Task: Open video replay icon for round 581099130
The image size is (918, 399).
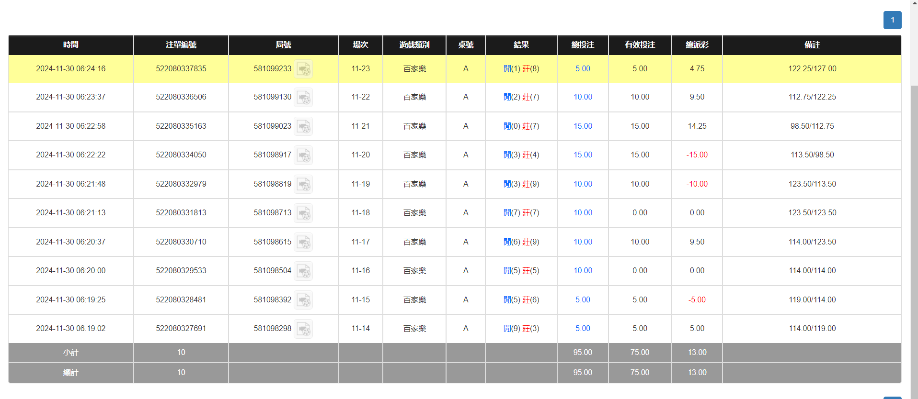Action: pyautogui.click(x=303, y=98)
